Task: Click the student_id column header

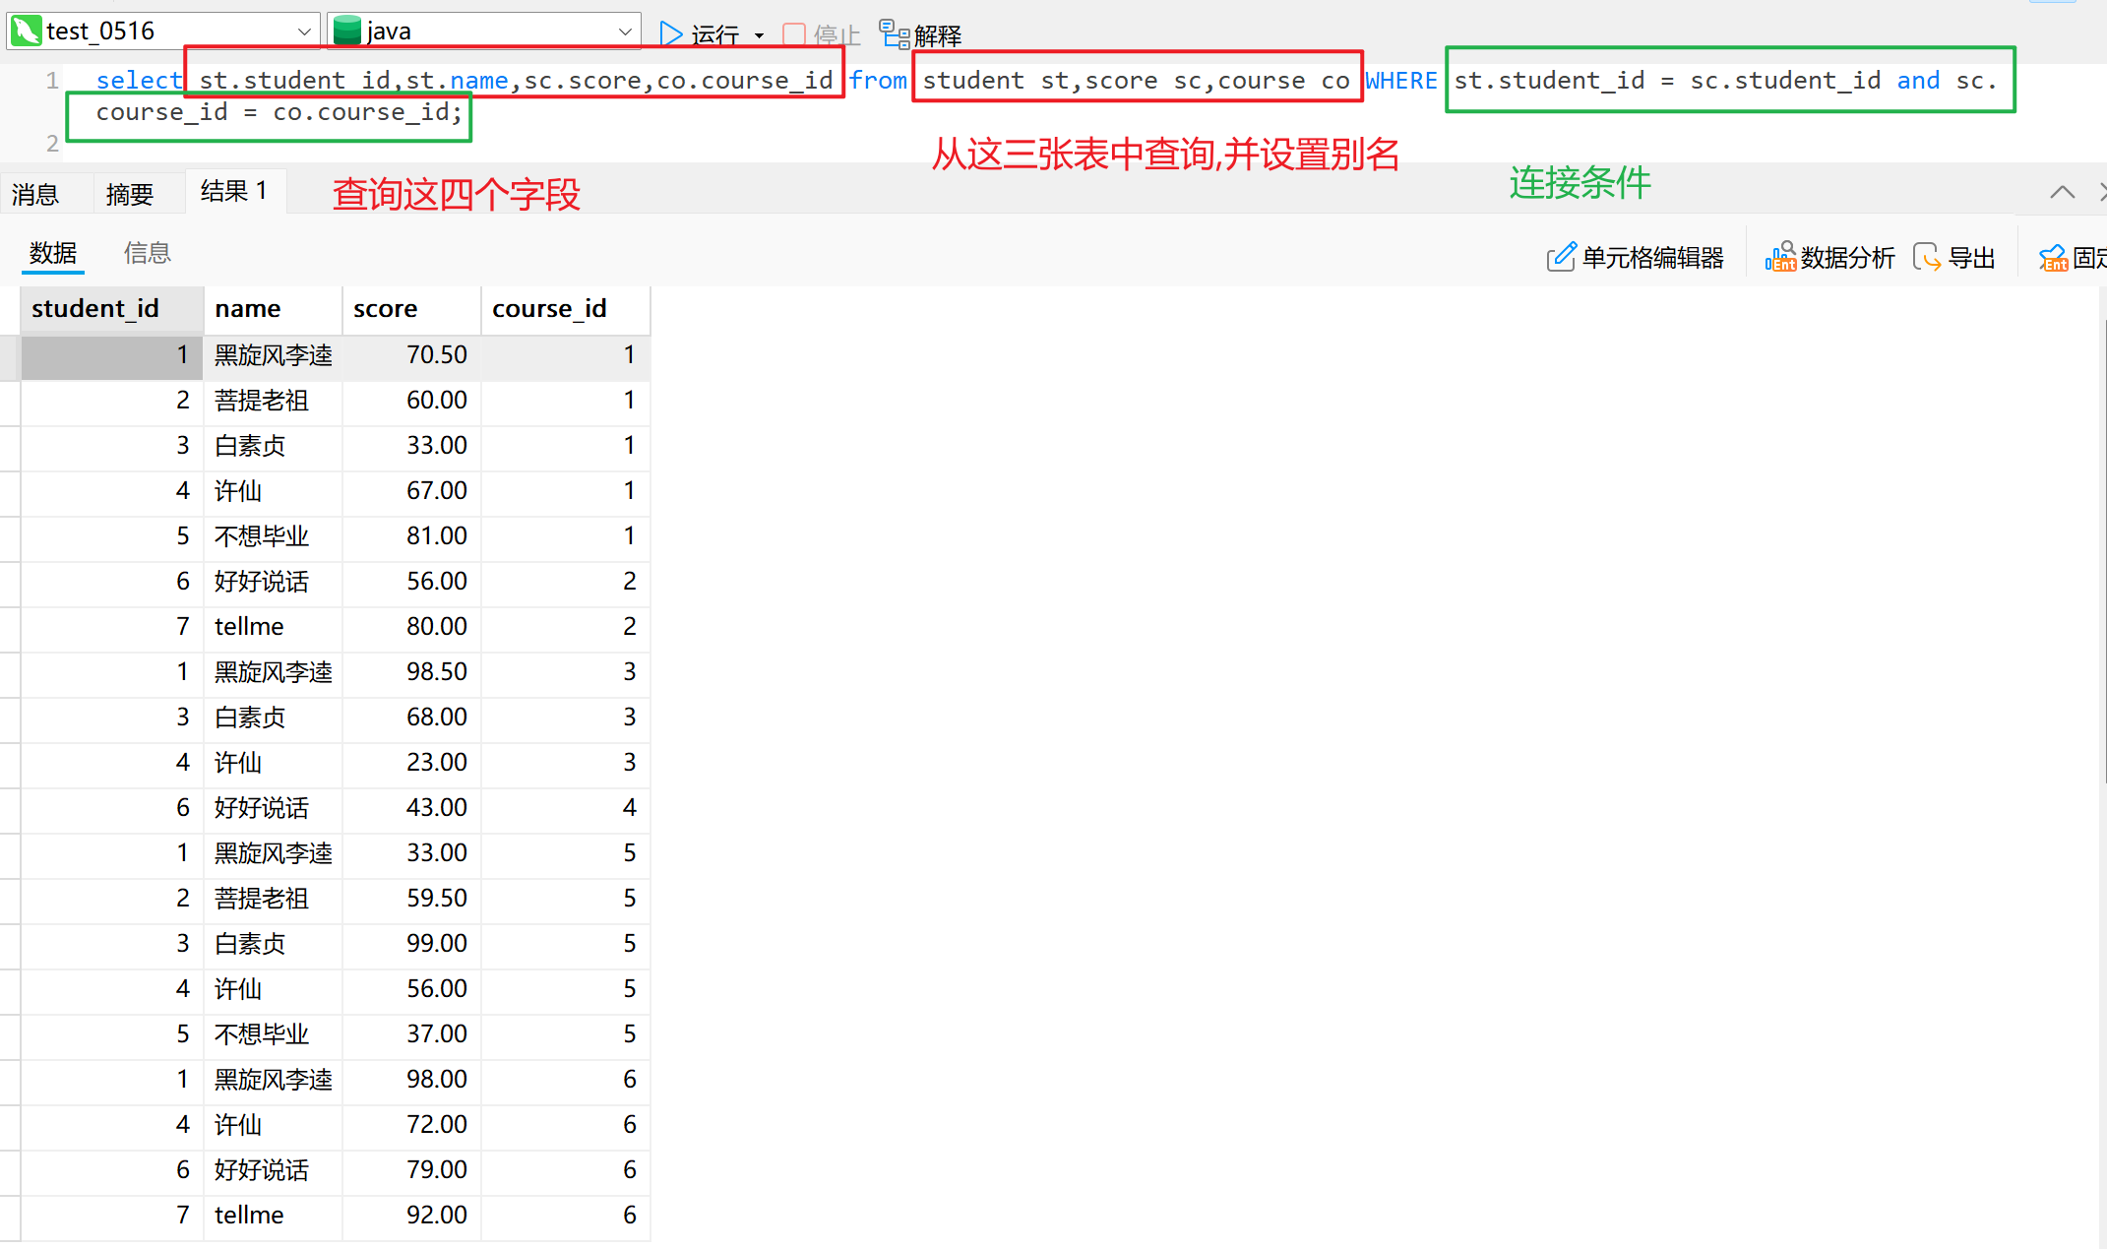Action: click(x=95, y=309)
